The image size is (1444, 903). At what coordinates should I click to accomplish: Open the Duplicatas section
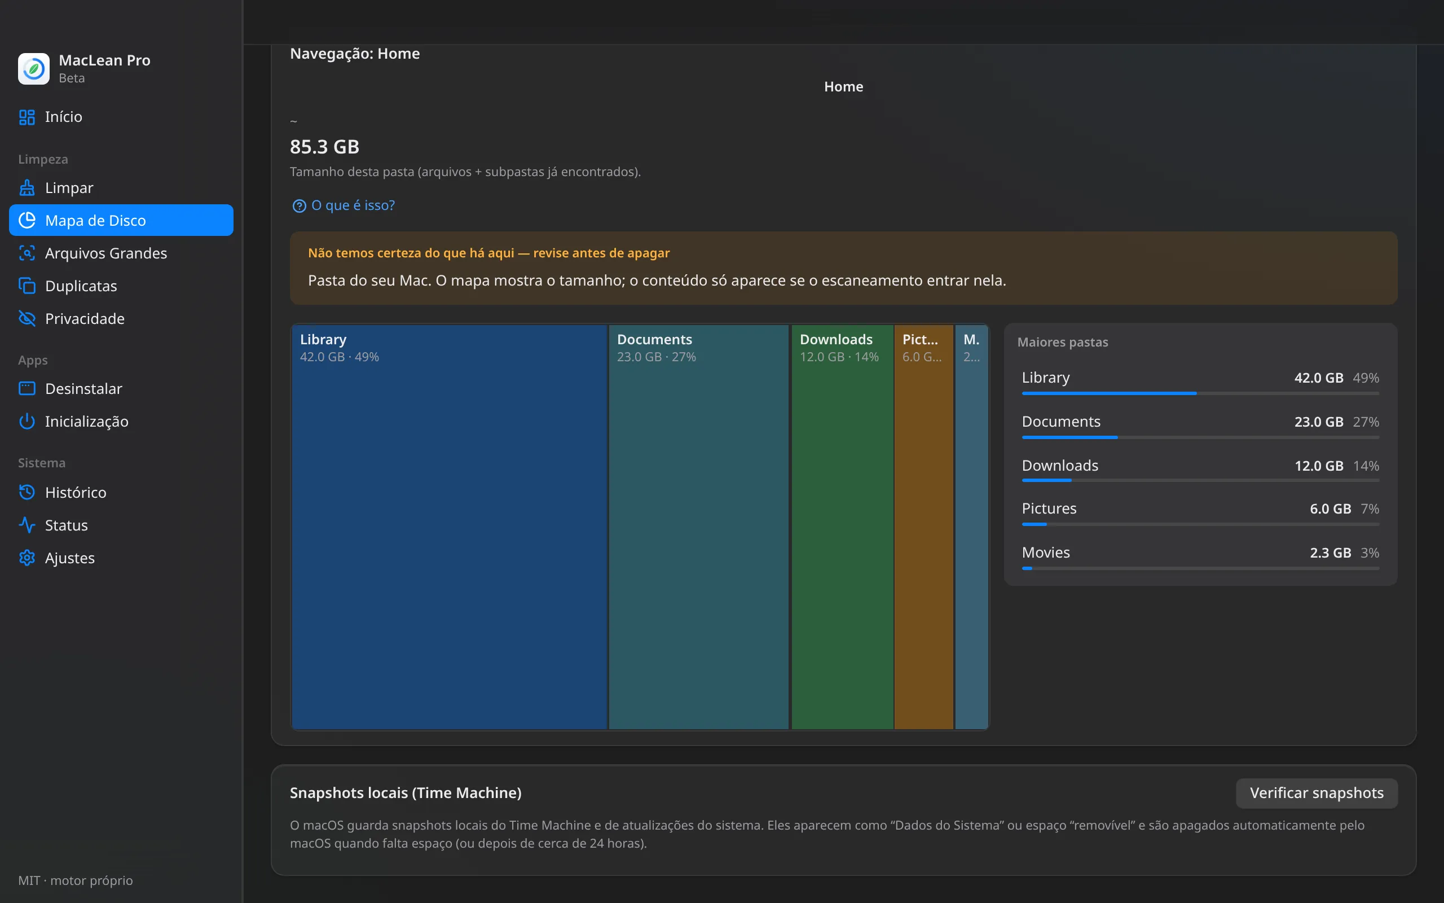[x=121, y=286]
